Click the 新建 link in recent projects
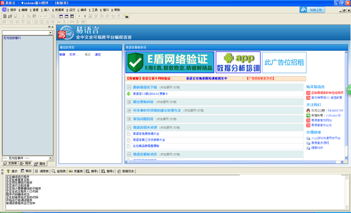The image size is (351, 213). (x=62, y=55)
